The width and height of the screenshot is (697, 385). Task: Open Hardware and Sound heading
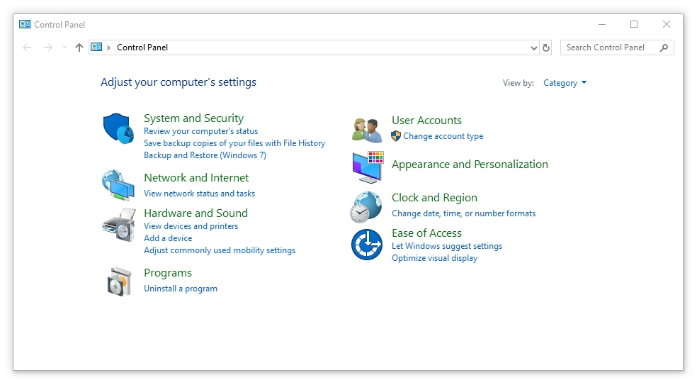[x=195, y=213]
